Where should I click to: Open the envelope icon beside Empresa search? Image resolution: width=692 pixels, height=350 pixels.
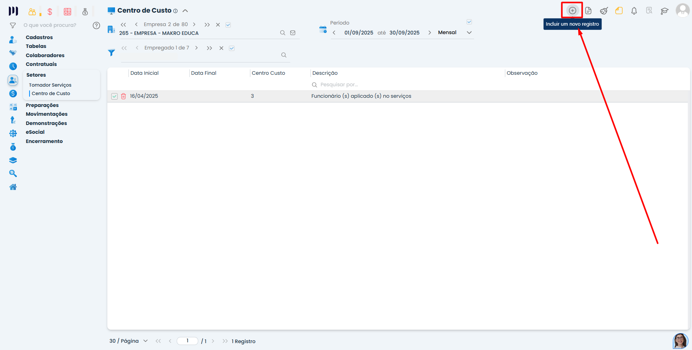point(293,33)
